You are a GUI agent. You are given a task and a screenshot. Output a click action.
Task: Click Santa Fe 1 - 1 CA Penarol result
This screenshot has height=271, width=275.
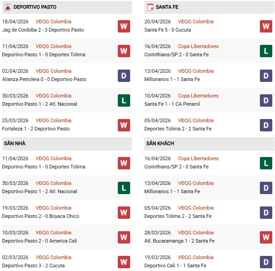point(179,104)
